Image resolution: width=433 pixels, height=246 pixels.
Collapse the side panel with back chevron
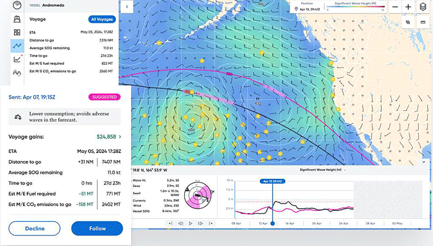[x=127, y=7]
